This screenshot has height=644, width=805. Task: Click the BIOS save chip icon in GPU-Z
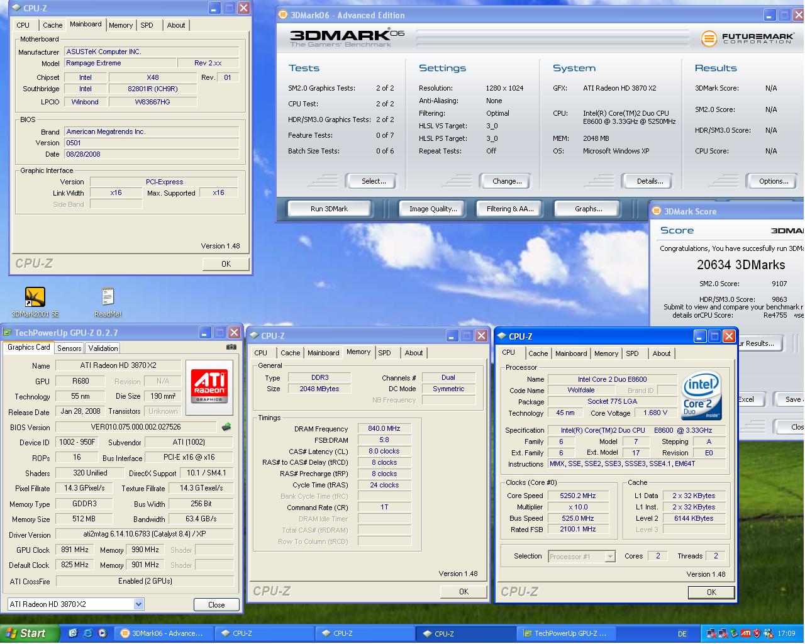click(226, 427)
